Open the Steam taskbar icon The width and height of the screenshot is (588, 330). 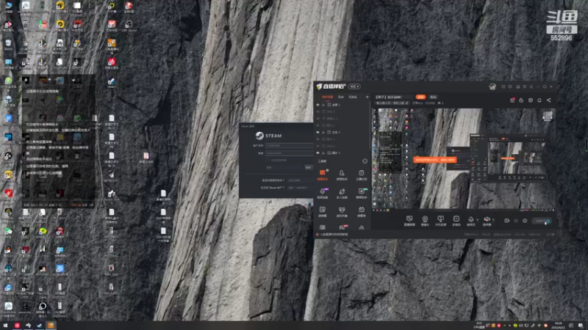tap(40, 326)
